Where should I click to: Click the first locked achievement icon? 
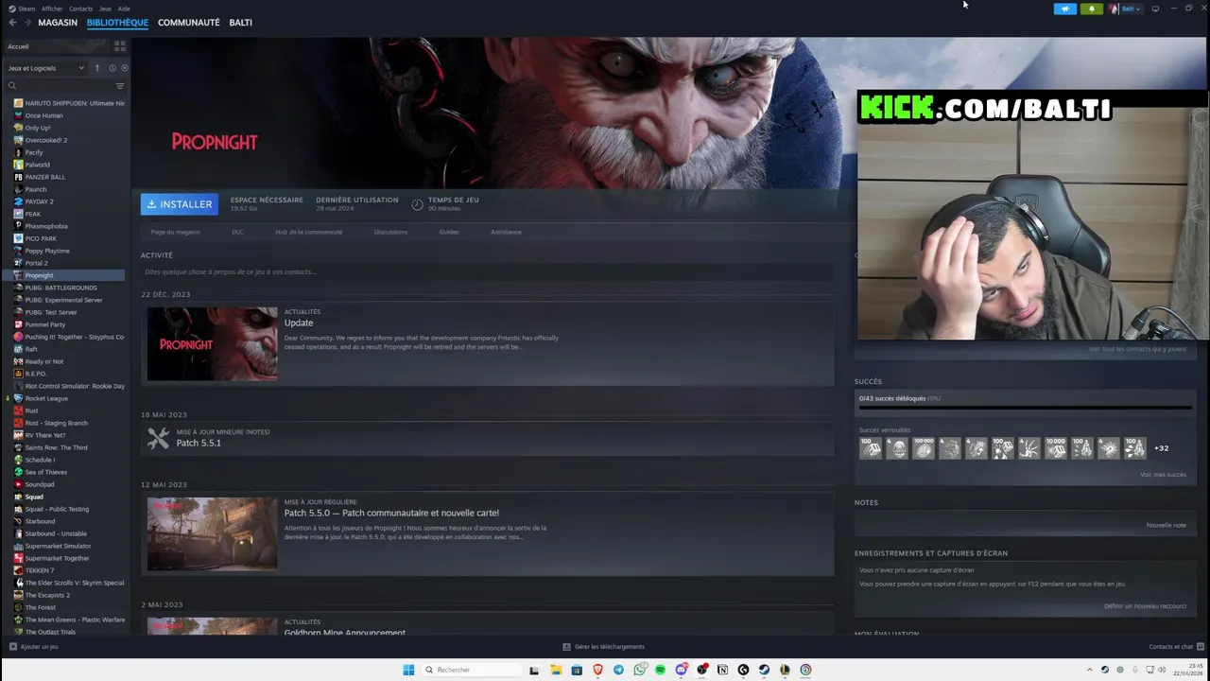pyautogui.click(x=871, y=448)
